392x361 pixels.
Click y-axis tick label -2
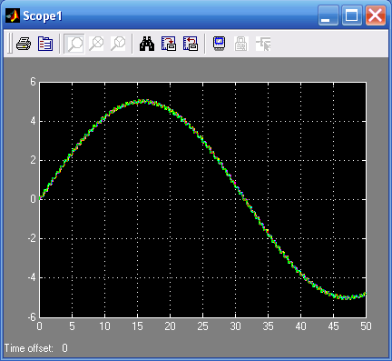pyautogui.click(x=32, y=239)
